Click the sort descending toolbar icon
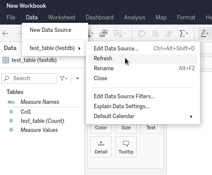The width and height of the screenshot is (212, 175). (169, 34)
